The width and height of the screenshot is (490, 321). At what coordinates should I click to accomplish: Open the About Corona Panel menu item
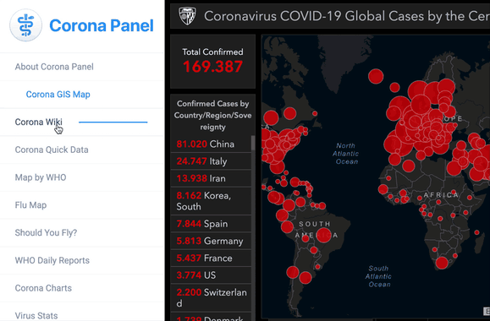point(54,67)
